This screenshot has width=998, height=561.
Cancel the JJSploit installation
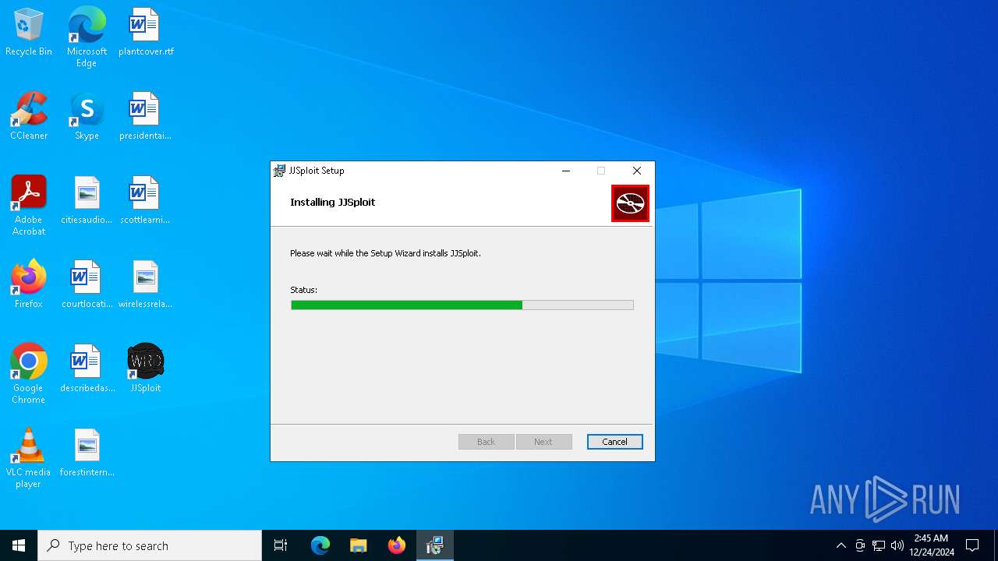(x=614, y=442)
